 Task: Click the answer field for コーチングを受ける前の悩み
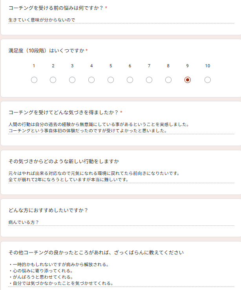pyautogui.click(x=121, y=20)
